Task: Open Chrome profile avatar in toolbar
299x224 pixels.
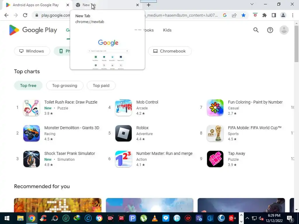Action: 283,15
